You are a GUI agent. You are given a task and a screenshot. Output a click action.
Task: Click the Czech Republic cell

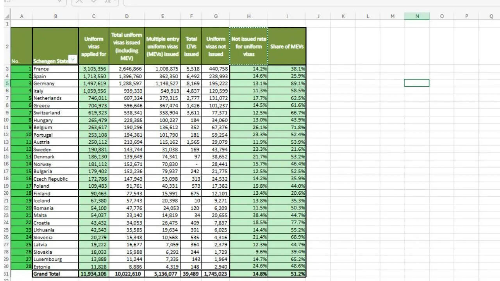(x=55, y=178)
